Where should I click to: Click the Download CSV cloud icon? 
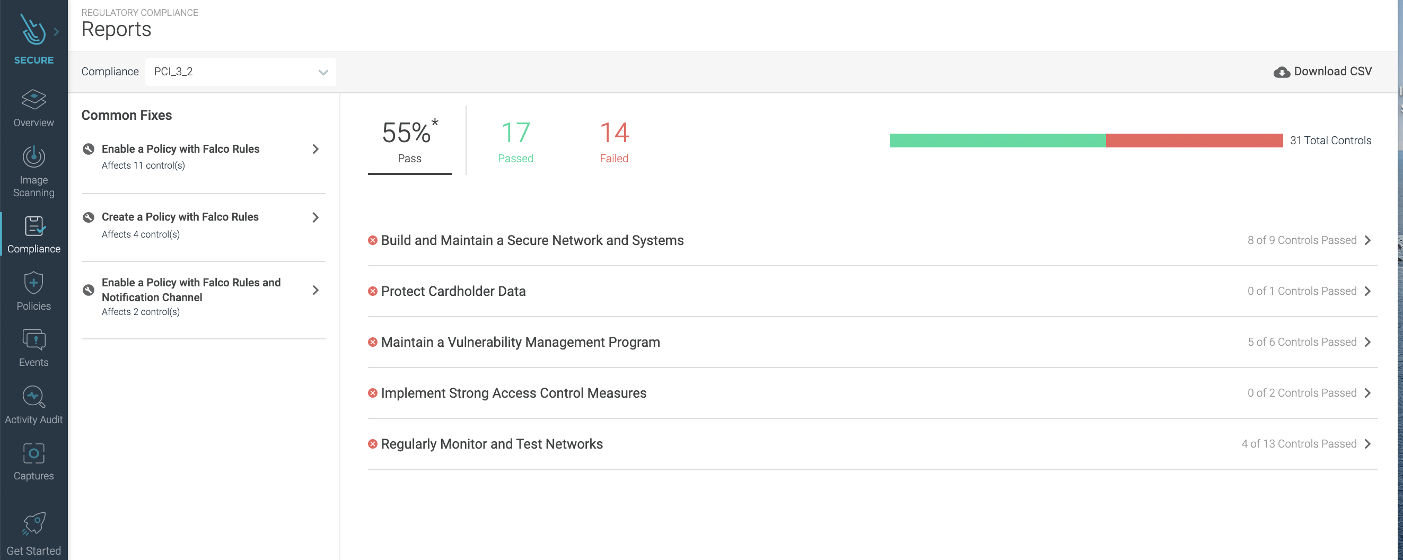[x=1282, y=72]
